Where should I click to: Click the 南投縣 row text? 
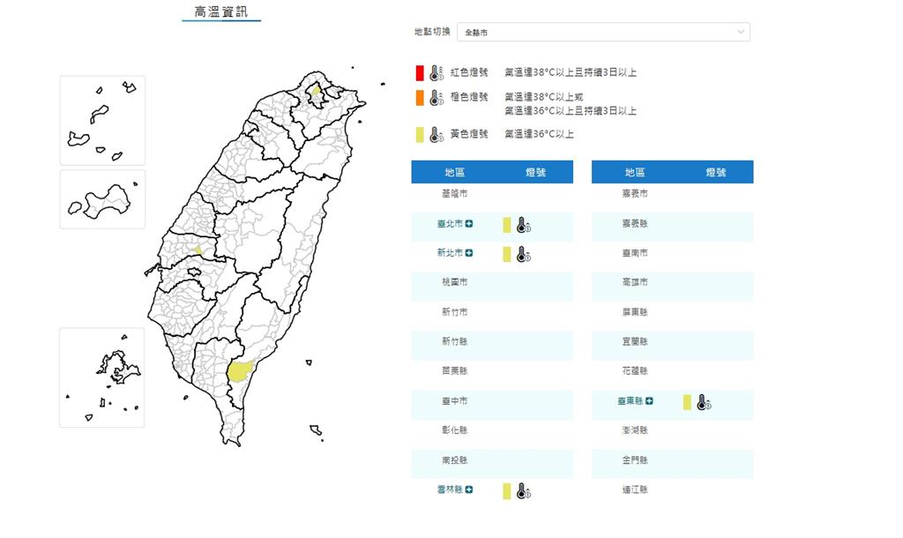point(454,460)
